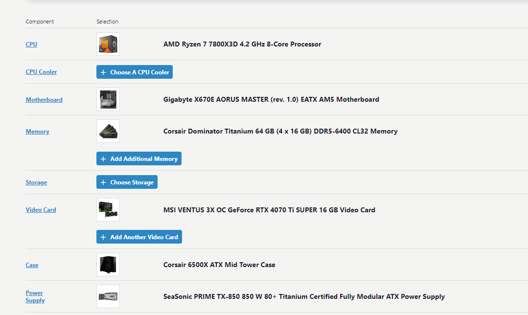Click the Add Another Video Card button
This screenshot has width=528, height=315.
(x=139, y=237)
